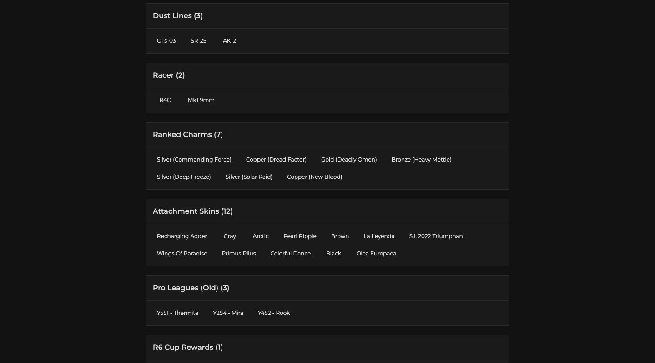Select the Y5S1 - Thermite item
Image resolution: width=655 pixels, height=363 pixels.
point(177,313)
